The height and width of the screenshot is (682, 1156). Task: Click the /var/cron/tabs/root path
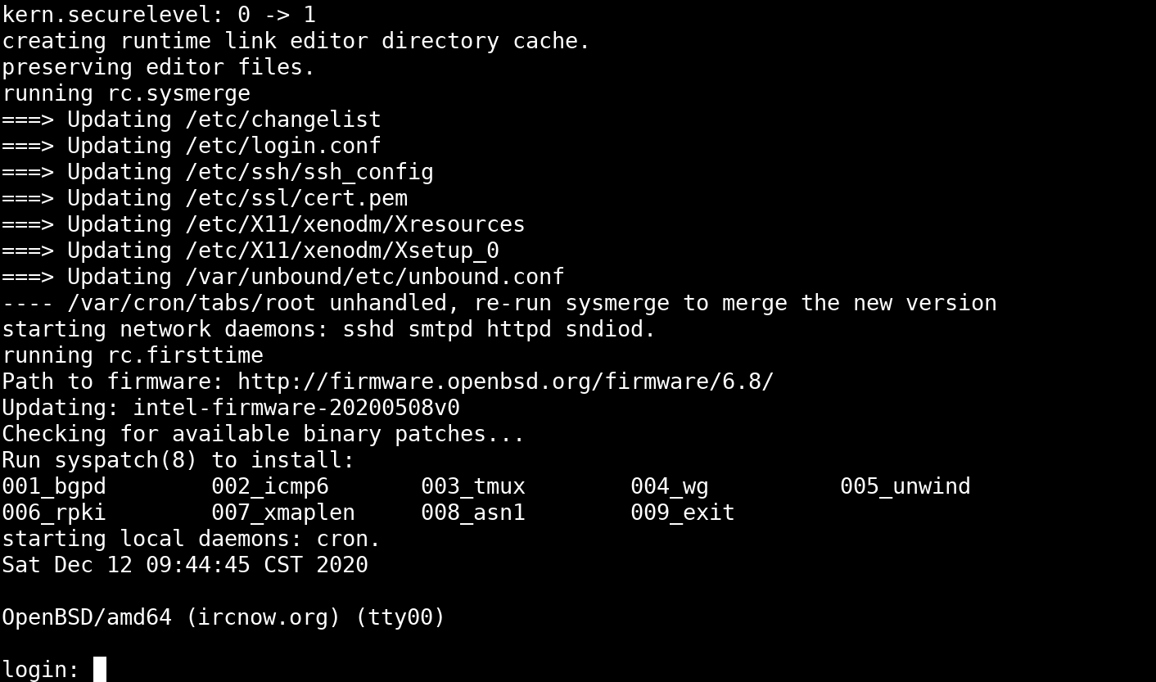coord(192,303)
